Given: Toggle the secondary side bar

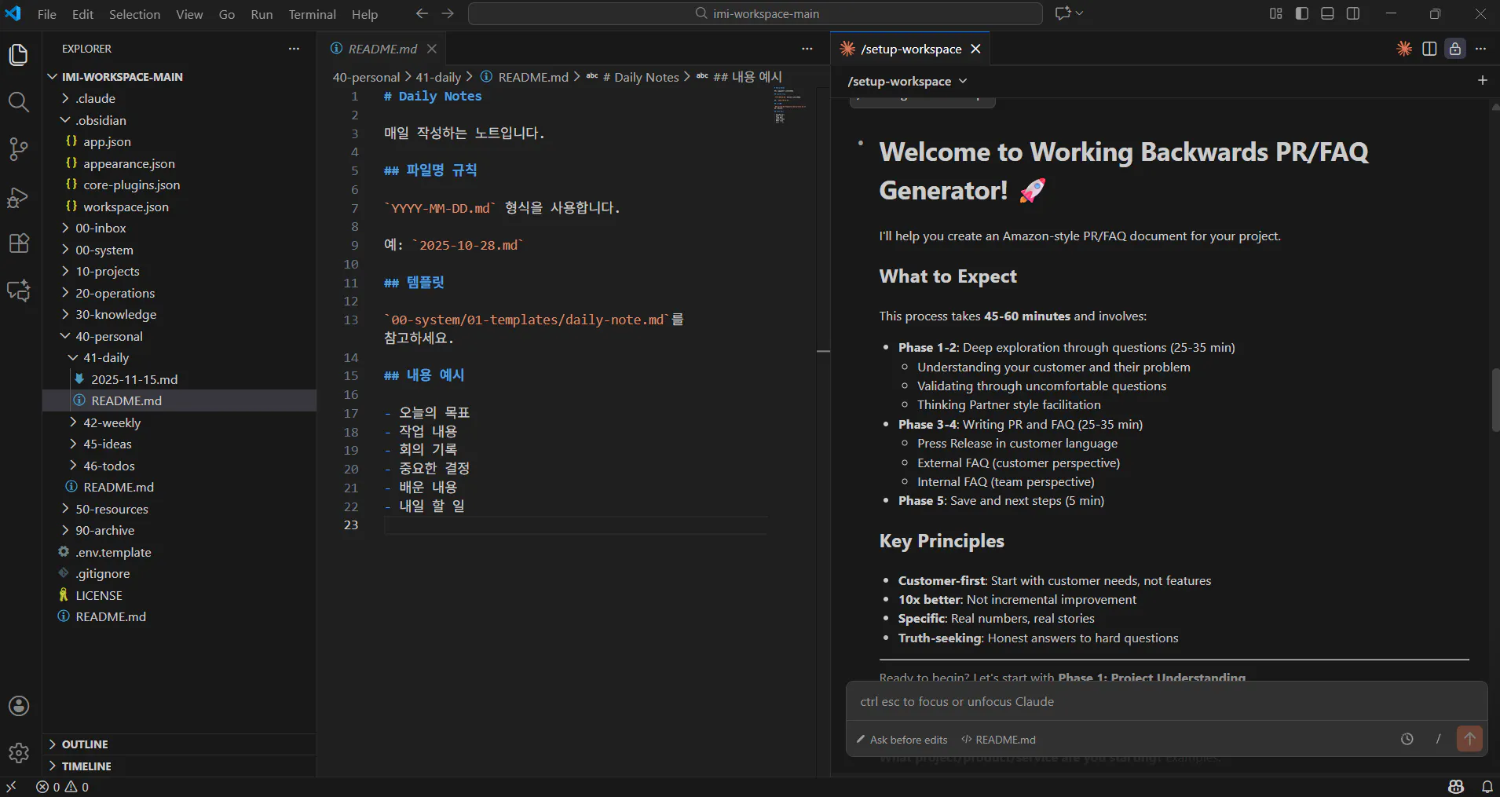Looking at the screenshot, I should pos(1353,13).
